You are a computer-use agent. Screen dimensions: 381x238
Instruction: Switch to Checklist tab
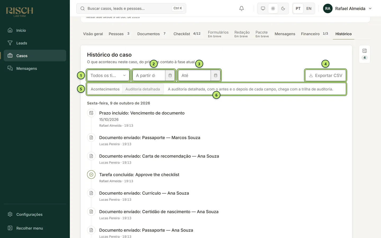187,34
